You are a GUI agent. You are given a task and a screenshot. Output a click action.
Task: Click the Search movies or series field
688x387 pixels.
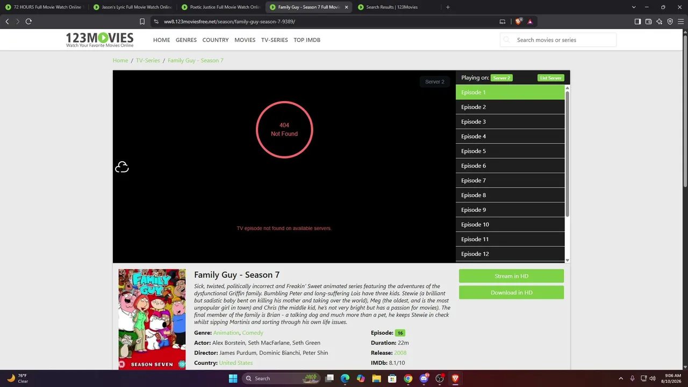coord(558,40)
